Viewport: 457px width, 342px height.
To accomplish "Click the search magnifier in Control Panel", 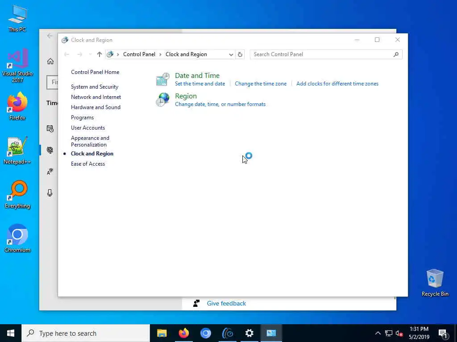I will (x=396, y=54).
